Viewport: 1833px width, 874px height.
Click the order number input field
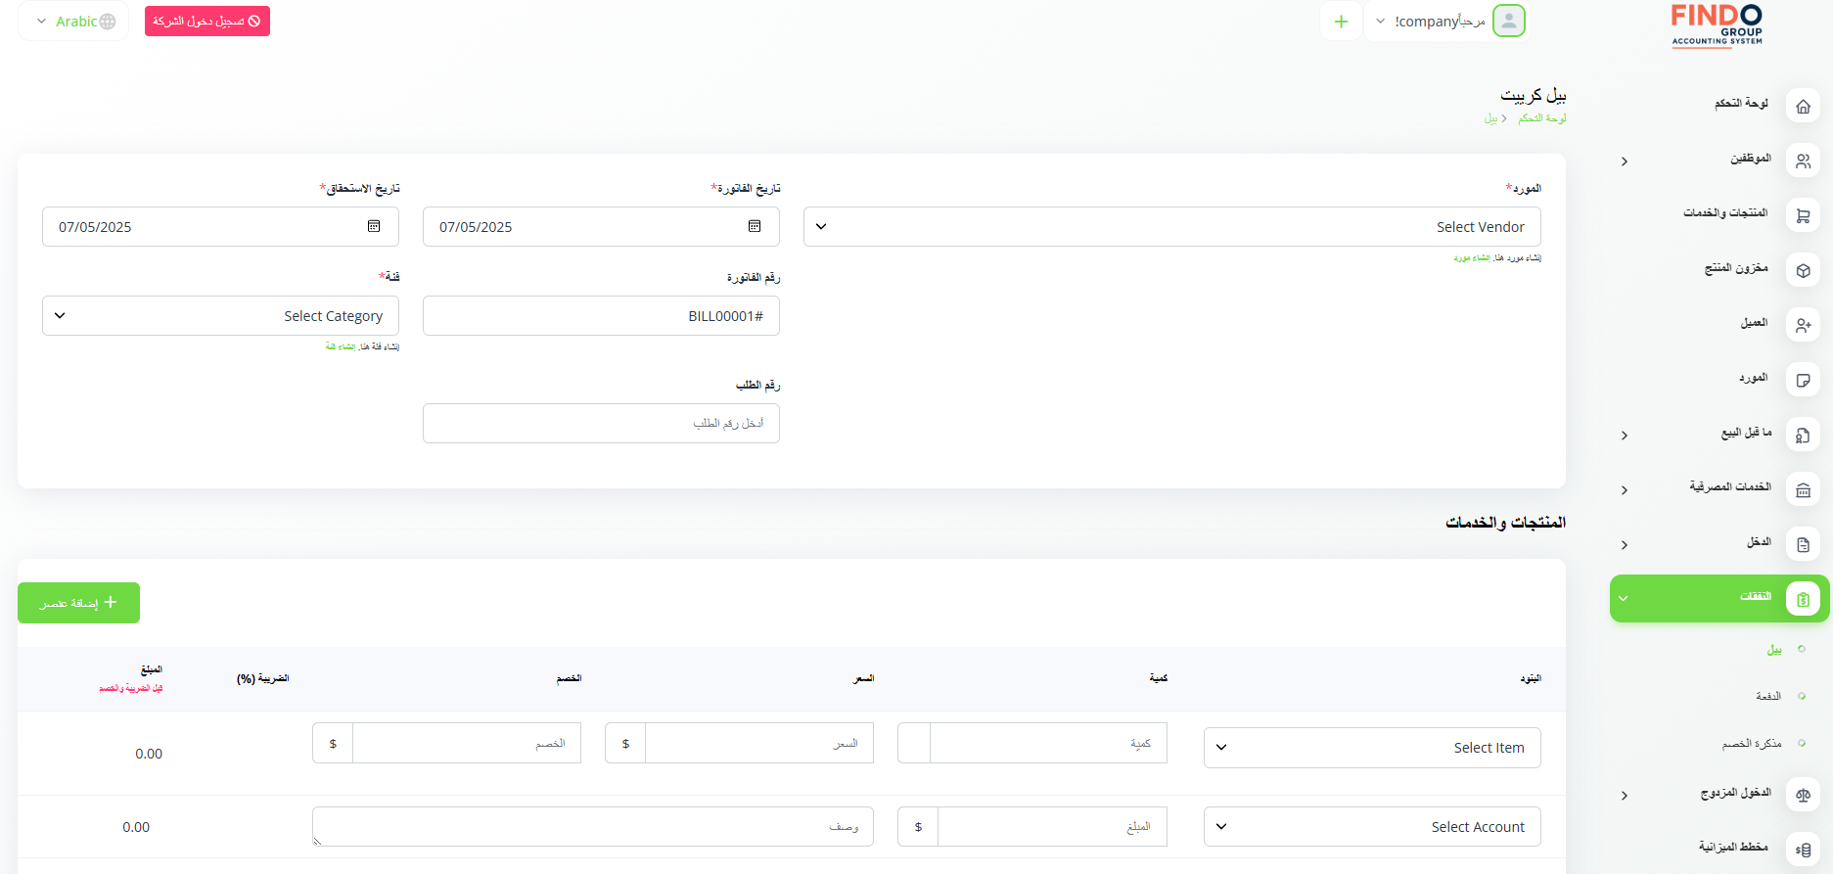click(601, 424)
